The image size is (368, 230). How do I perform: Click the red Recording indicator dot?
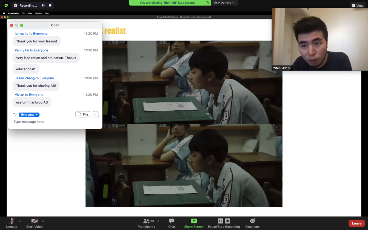[x=16, y=6]
